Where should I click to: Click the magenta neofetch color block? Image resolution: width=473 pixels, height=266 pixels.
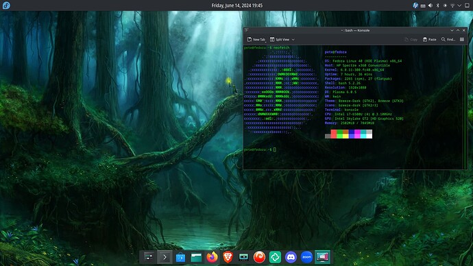point(357,134)
